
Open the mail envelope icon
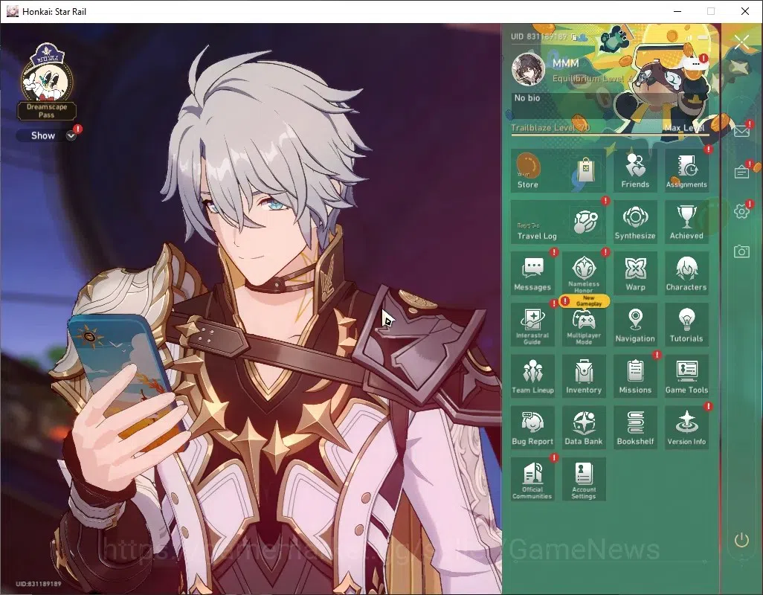[741, 132]
